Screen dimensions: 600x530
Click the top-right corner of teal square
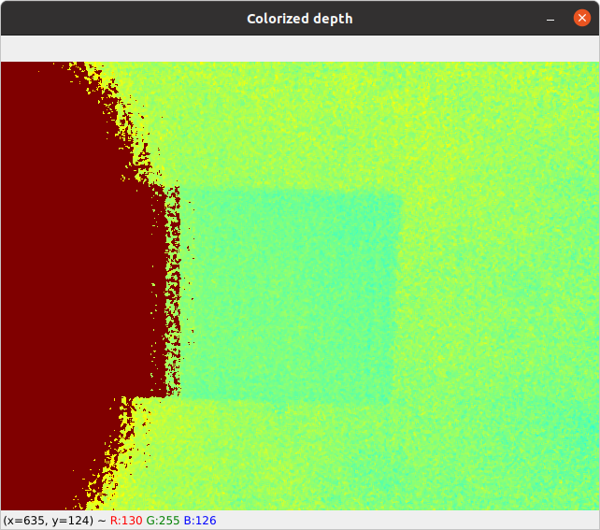[400, 193]
